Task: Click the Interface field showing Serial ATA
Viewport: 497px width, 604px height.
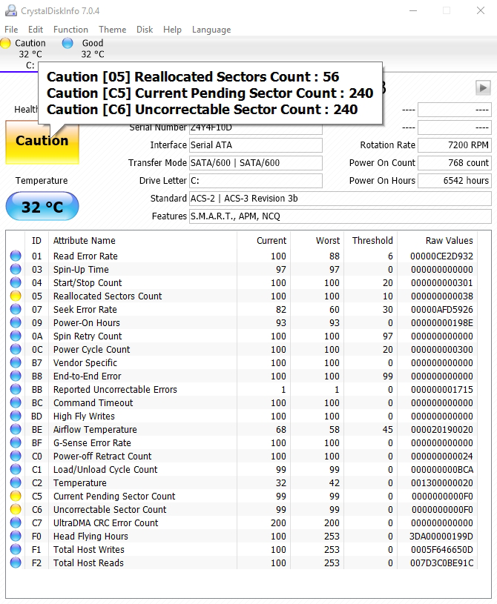Action: click(256, 145)
